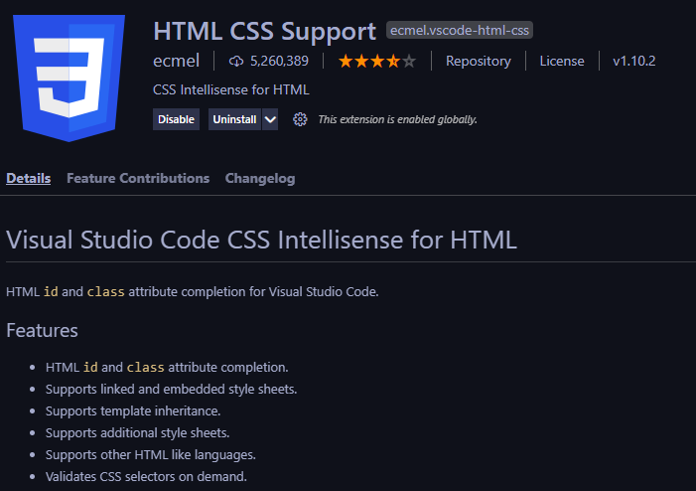Open the Changelog tab
This screenshot has height=491, width=696.
coord(260,178)
